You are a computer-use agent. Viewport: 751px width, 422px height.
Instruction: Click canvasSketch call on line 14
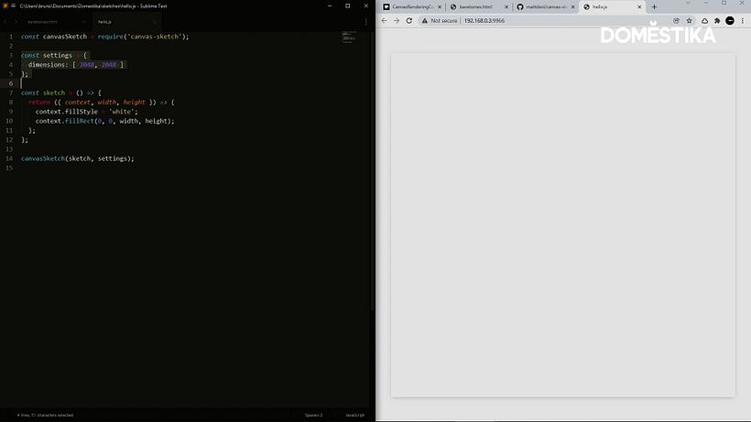coord(43,158)
